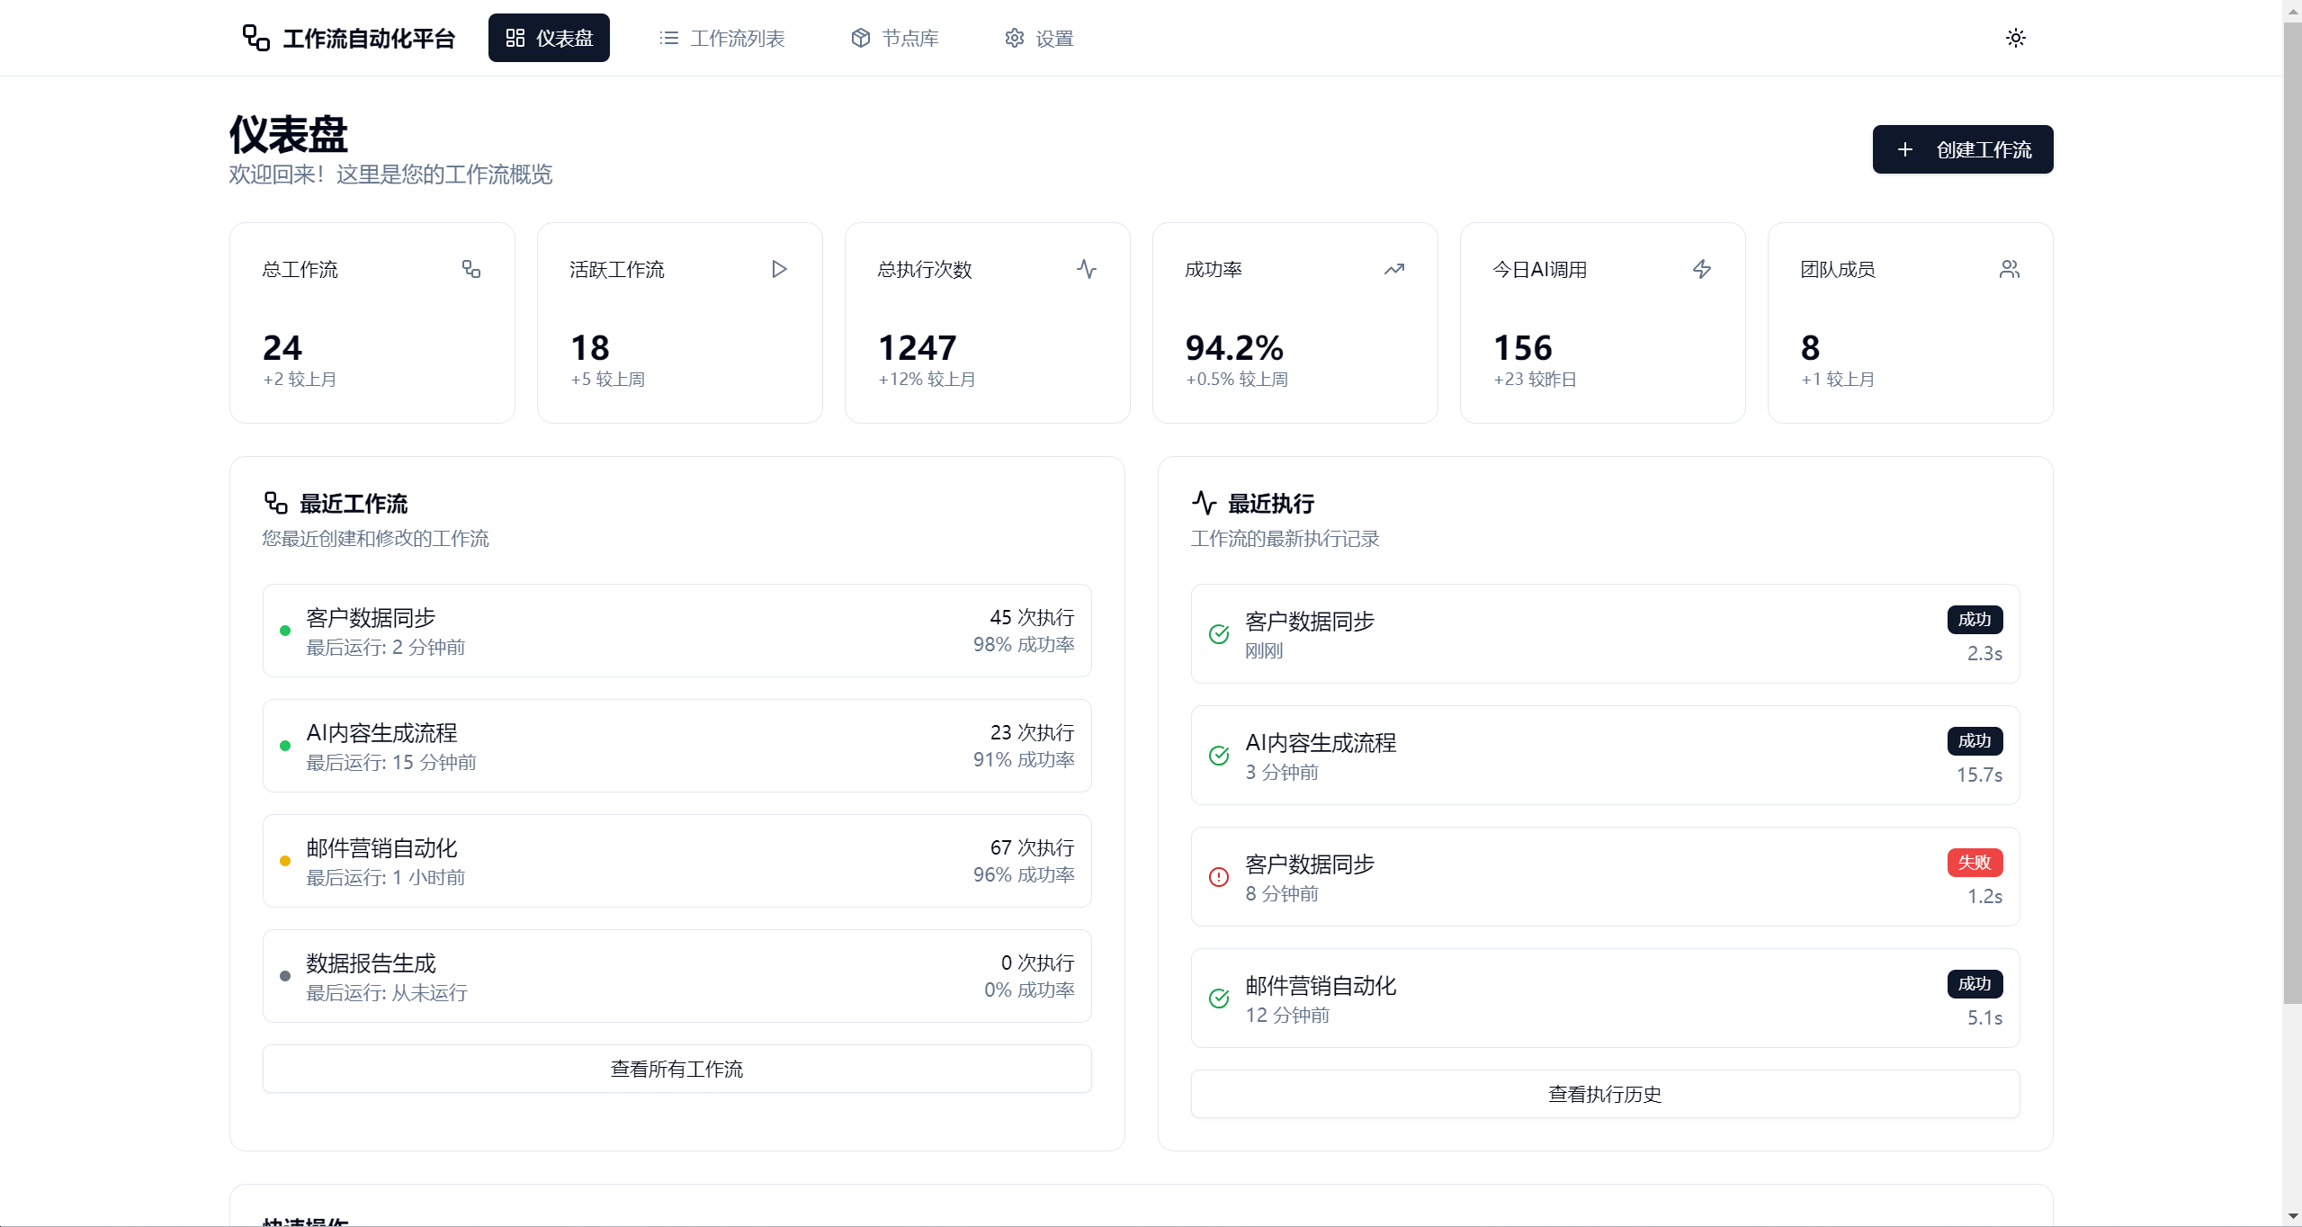Click the workflow icon on 总工作流 card
Screen dimensions: 2302x1227
click(471, 269)
